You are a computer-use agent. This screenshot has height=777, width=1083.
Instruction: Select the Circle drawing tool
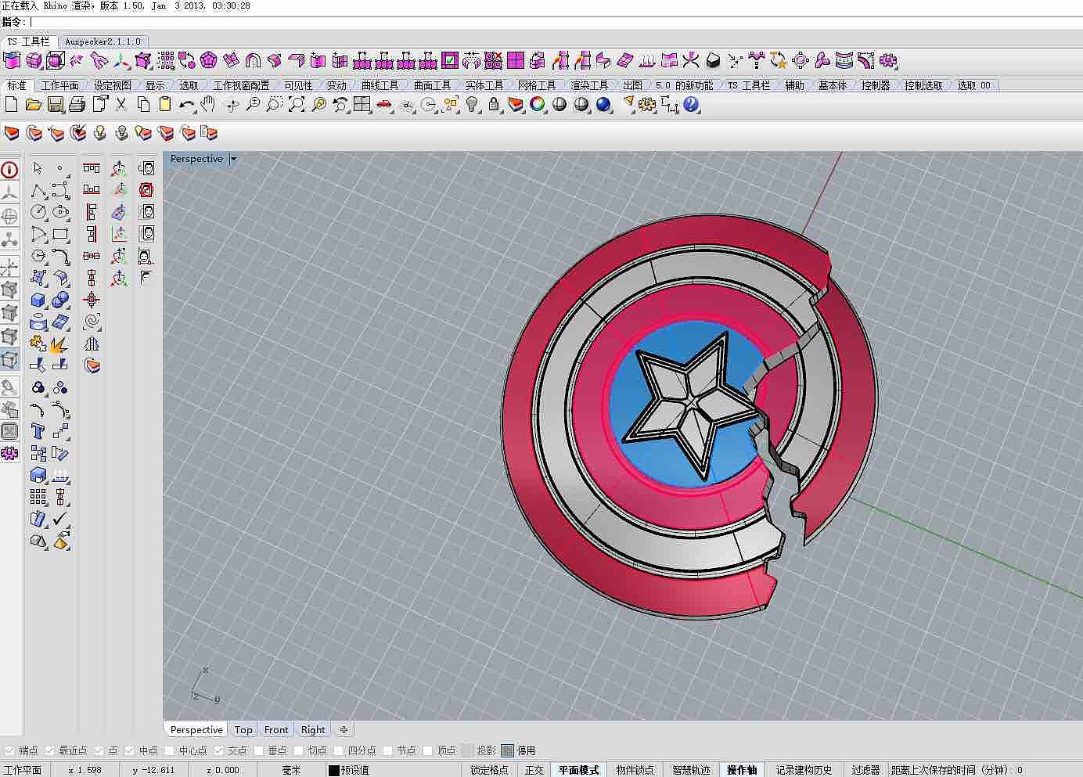pyautogui.click(x=38, y=212)
